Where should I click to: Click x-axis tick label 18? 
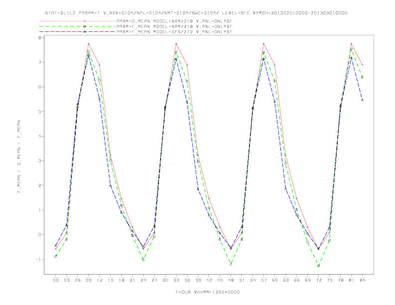[121, 280]
